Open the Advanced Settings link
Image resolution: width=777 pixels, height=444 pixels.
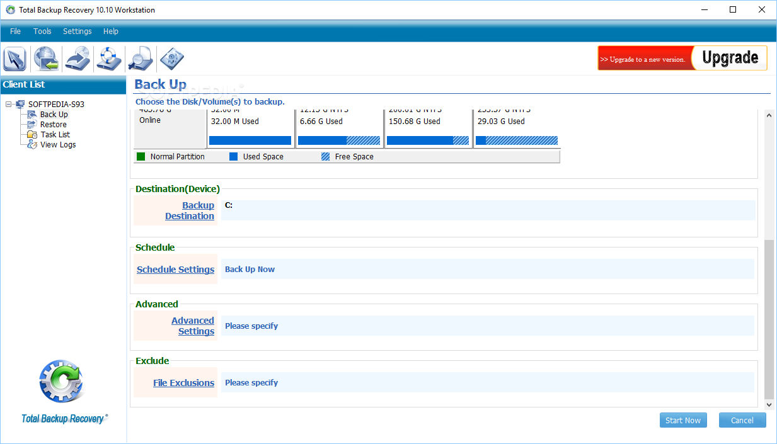click(x=193, y=326)
